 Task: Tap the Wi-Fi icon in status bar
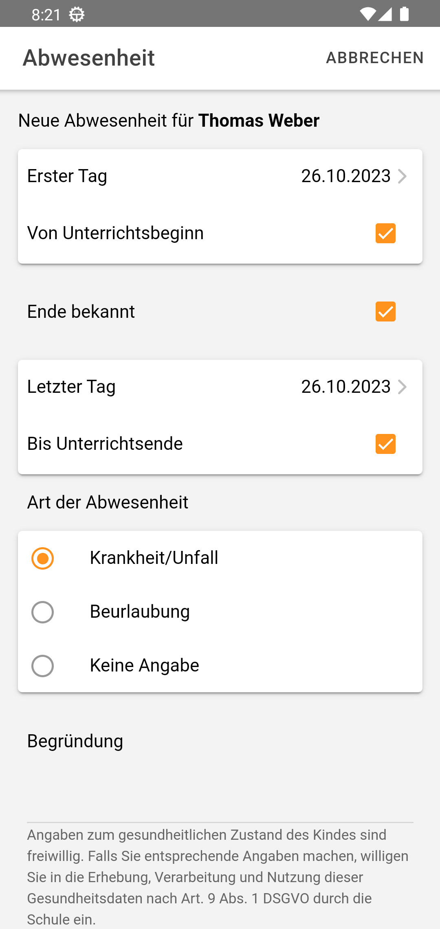tap(367, 14)
